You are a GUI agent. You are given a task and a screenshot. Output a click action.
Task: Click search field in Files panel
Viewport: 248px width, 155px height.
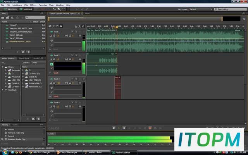(35, 17)
